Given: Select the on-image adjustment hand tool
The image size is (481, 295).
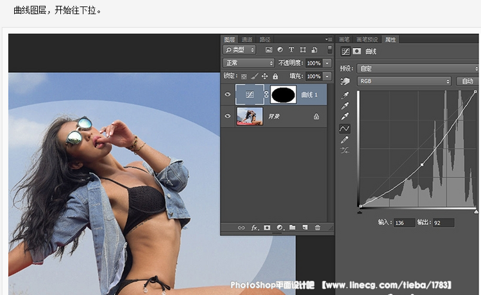Looking at the screenshot, I should [x=345, y=81].
